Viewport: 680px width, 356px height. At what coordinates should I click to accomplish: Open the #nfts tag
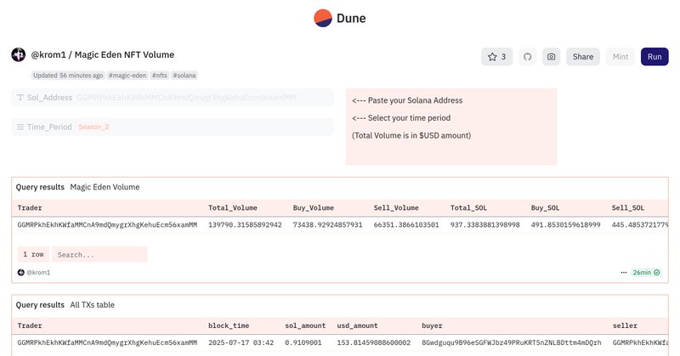[160, 76]
